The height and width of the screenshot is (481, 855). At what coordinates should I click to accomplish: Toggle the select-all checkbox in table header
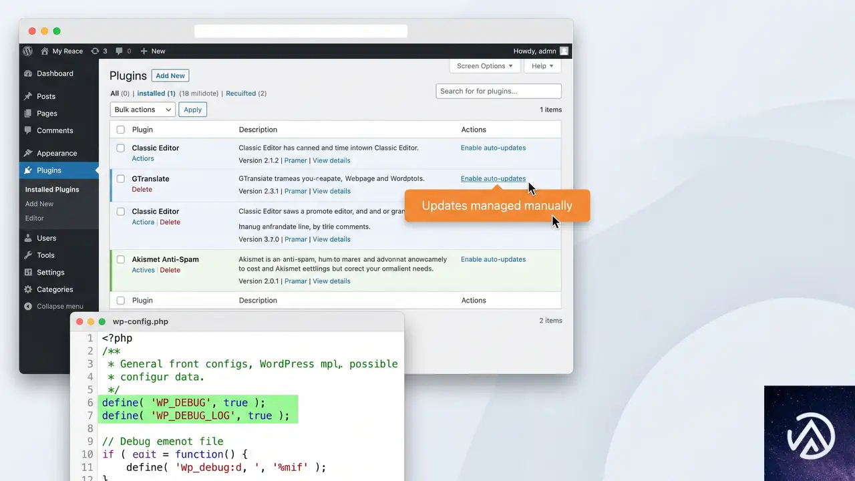pos(121,130)
